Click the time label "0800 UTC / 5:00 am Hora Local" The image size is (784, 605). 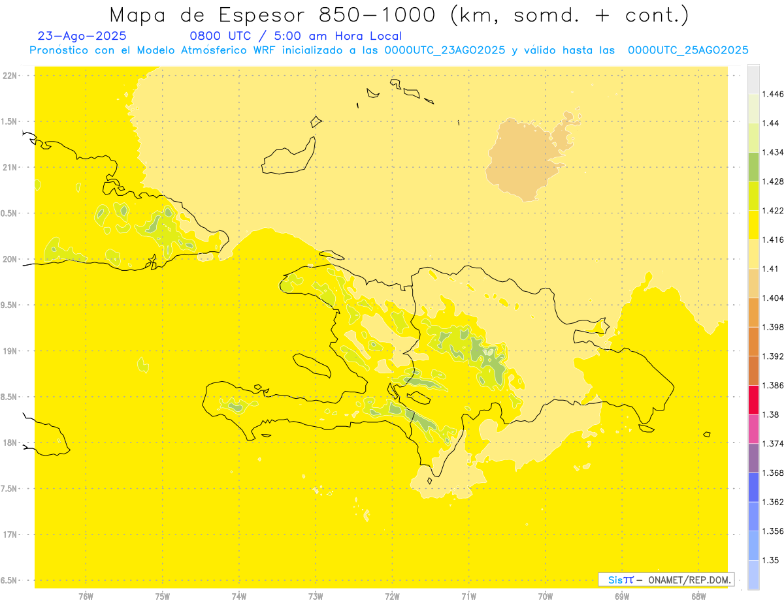coord(295,36)
